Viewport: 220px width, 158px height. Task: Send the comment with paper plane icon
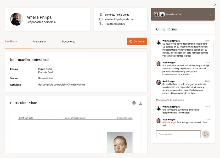click(206, 134)
